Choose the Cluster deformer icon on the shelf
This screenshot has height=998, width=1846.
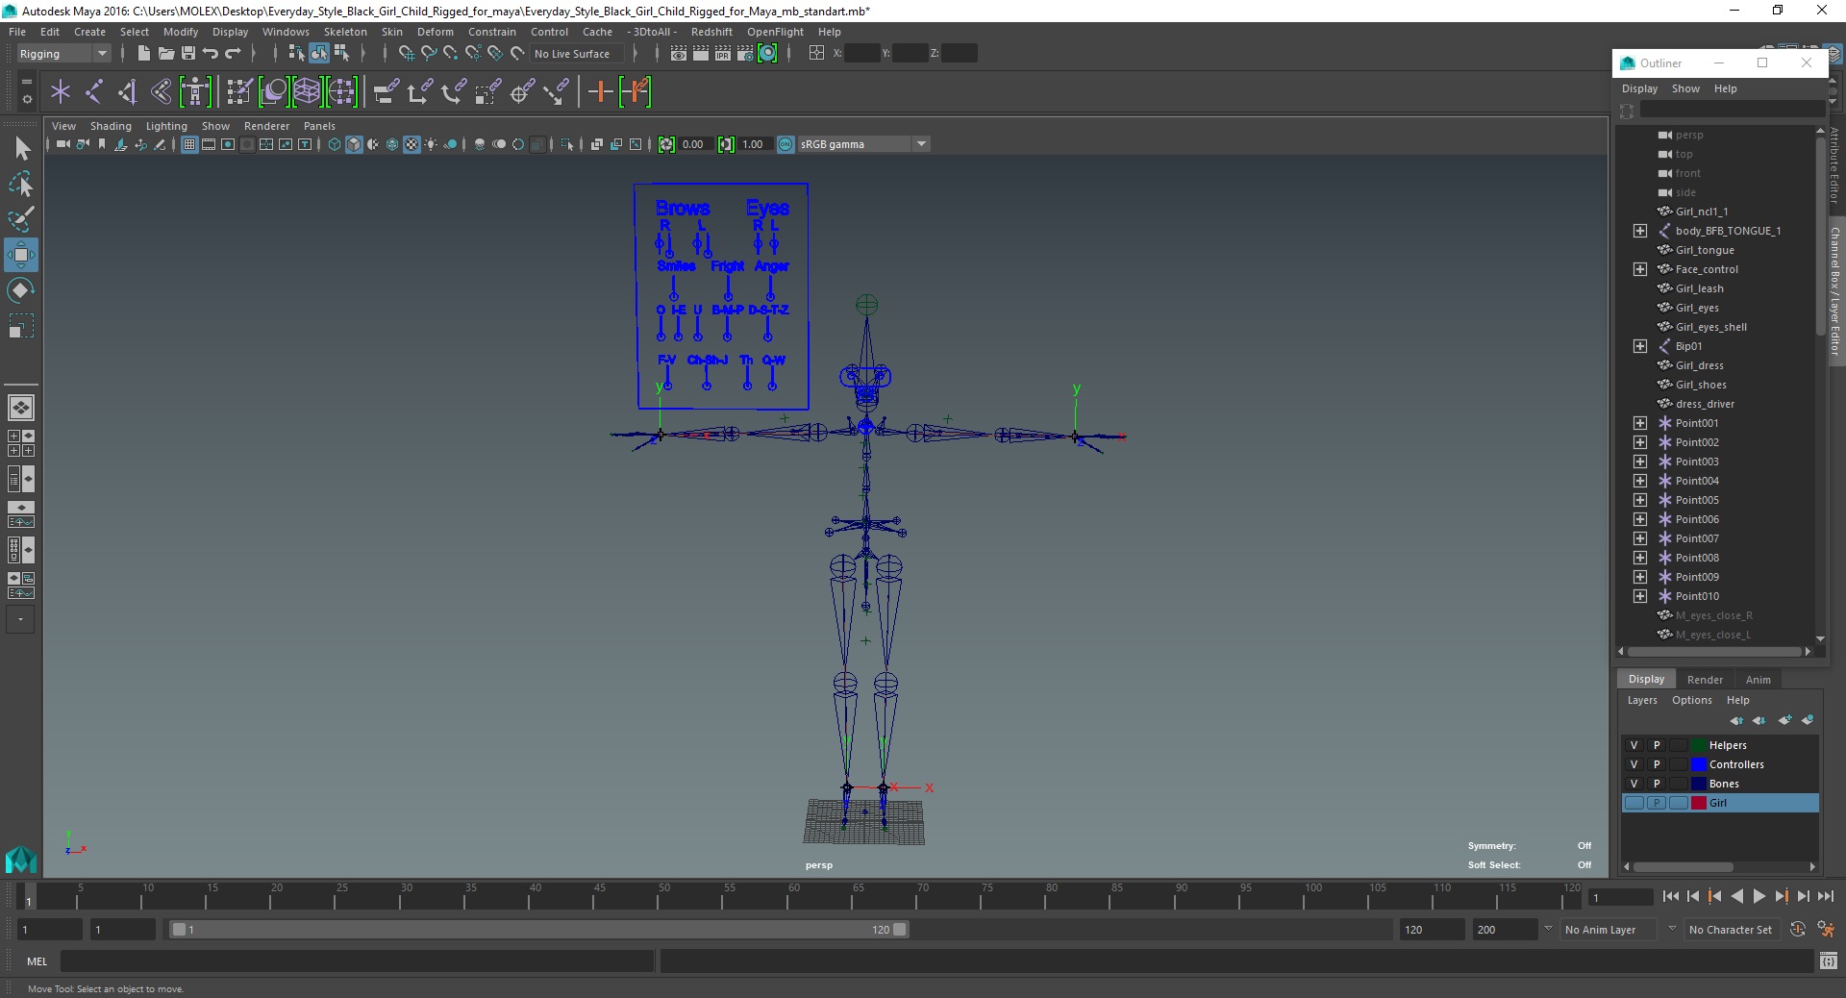(x=341, y=92)
